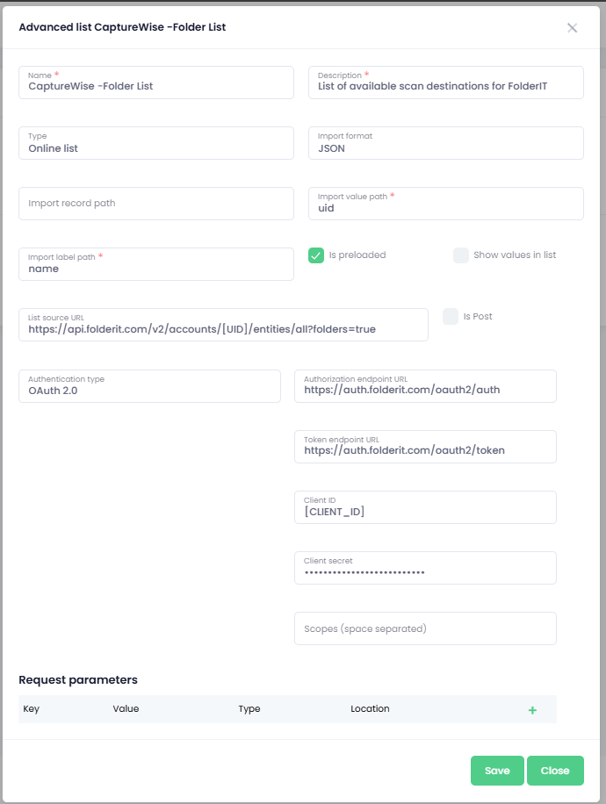Click the Import record path field

click(x=155, y=204)
